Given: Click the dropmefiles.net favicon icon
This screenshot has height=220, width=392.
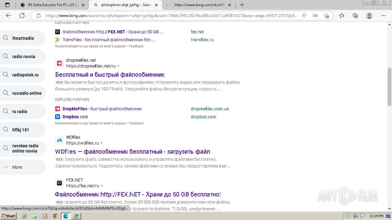Looking at the screenshot, I should coord(59,63).
